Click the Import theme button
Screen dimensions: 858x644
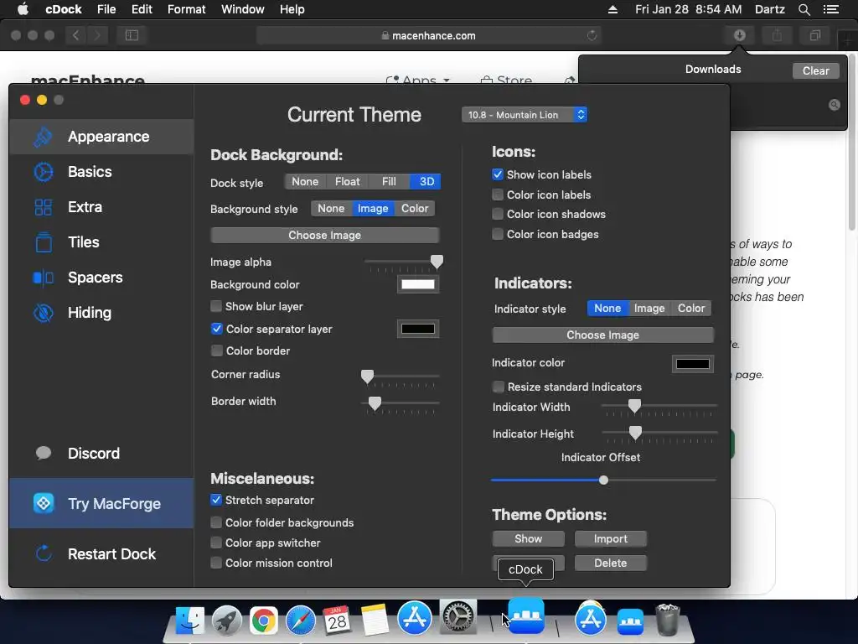(610, 539)
